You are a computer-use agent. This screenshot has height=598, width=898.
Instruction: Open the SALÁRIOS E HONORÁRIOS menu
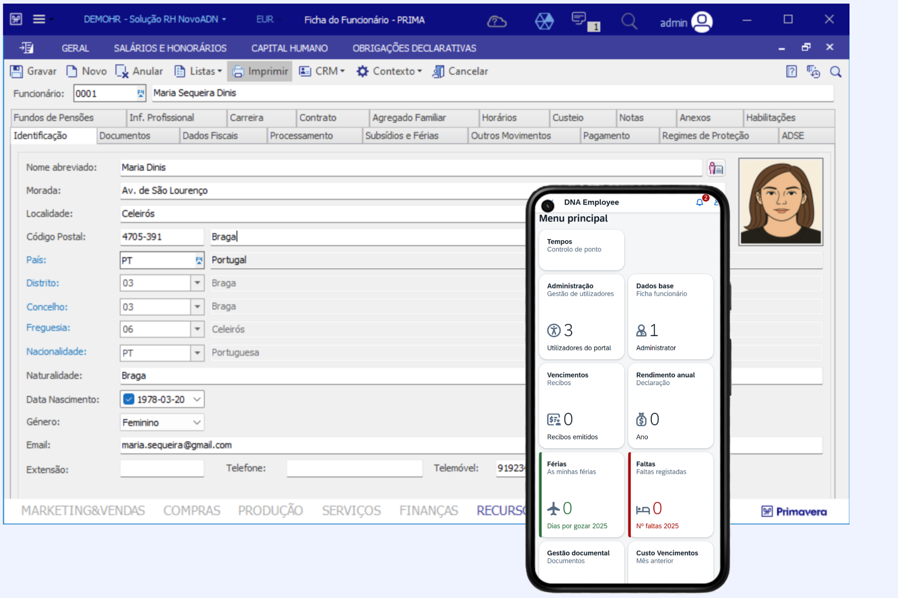point(170,48)
